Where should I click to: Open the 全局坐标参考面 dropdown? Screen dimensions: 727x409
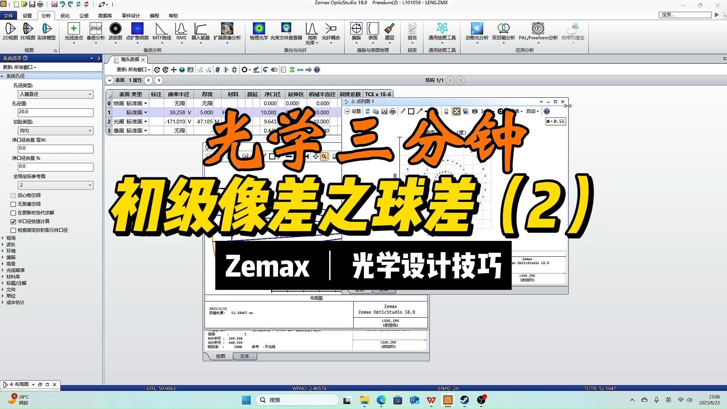(55, 185)
